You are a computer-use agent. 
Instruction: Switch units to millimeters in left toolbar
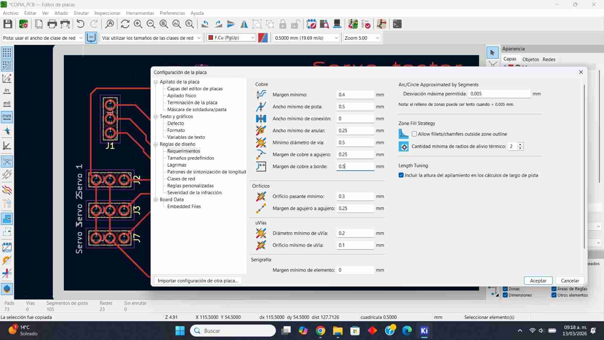click(x=7, y=117)
